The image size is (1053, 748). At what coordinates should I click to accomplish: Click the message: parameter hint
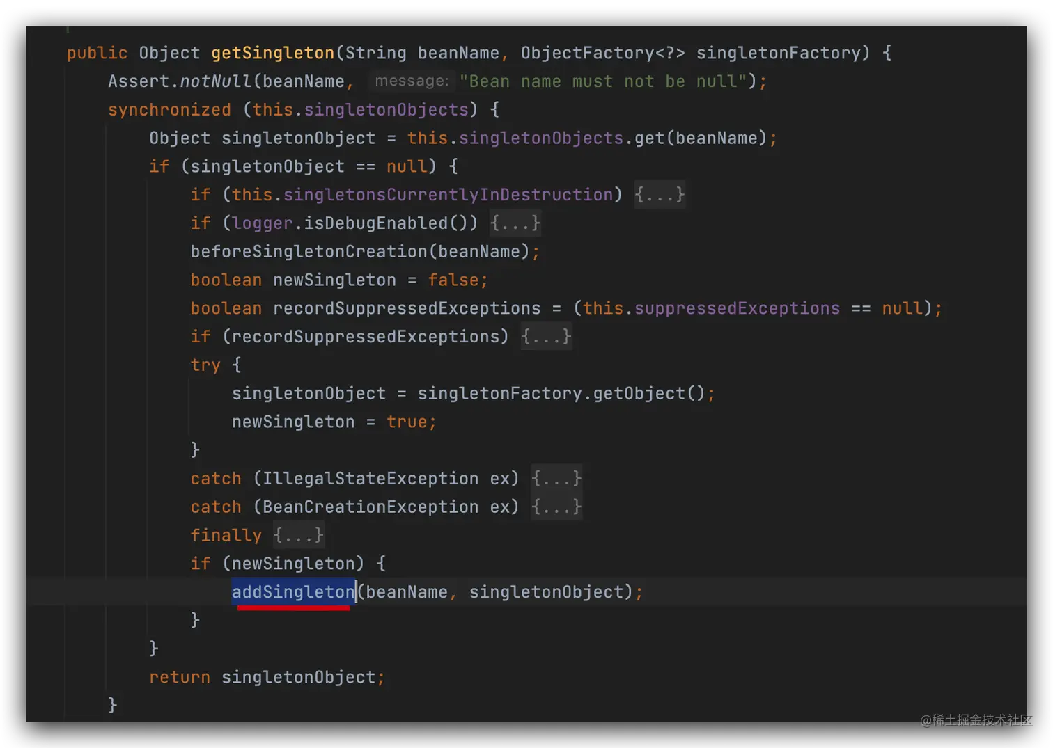(x=412, y=81)
